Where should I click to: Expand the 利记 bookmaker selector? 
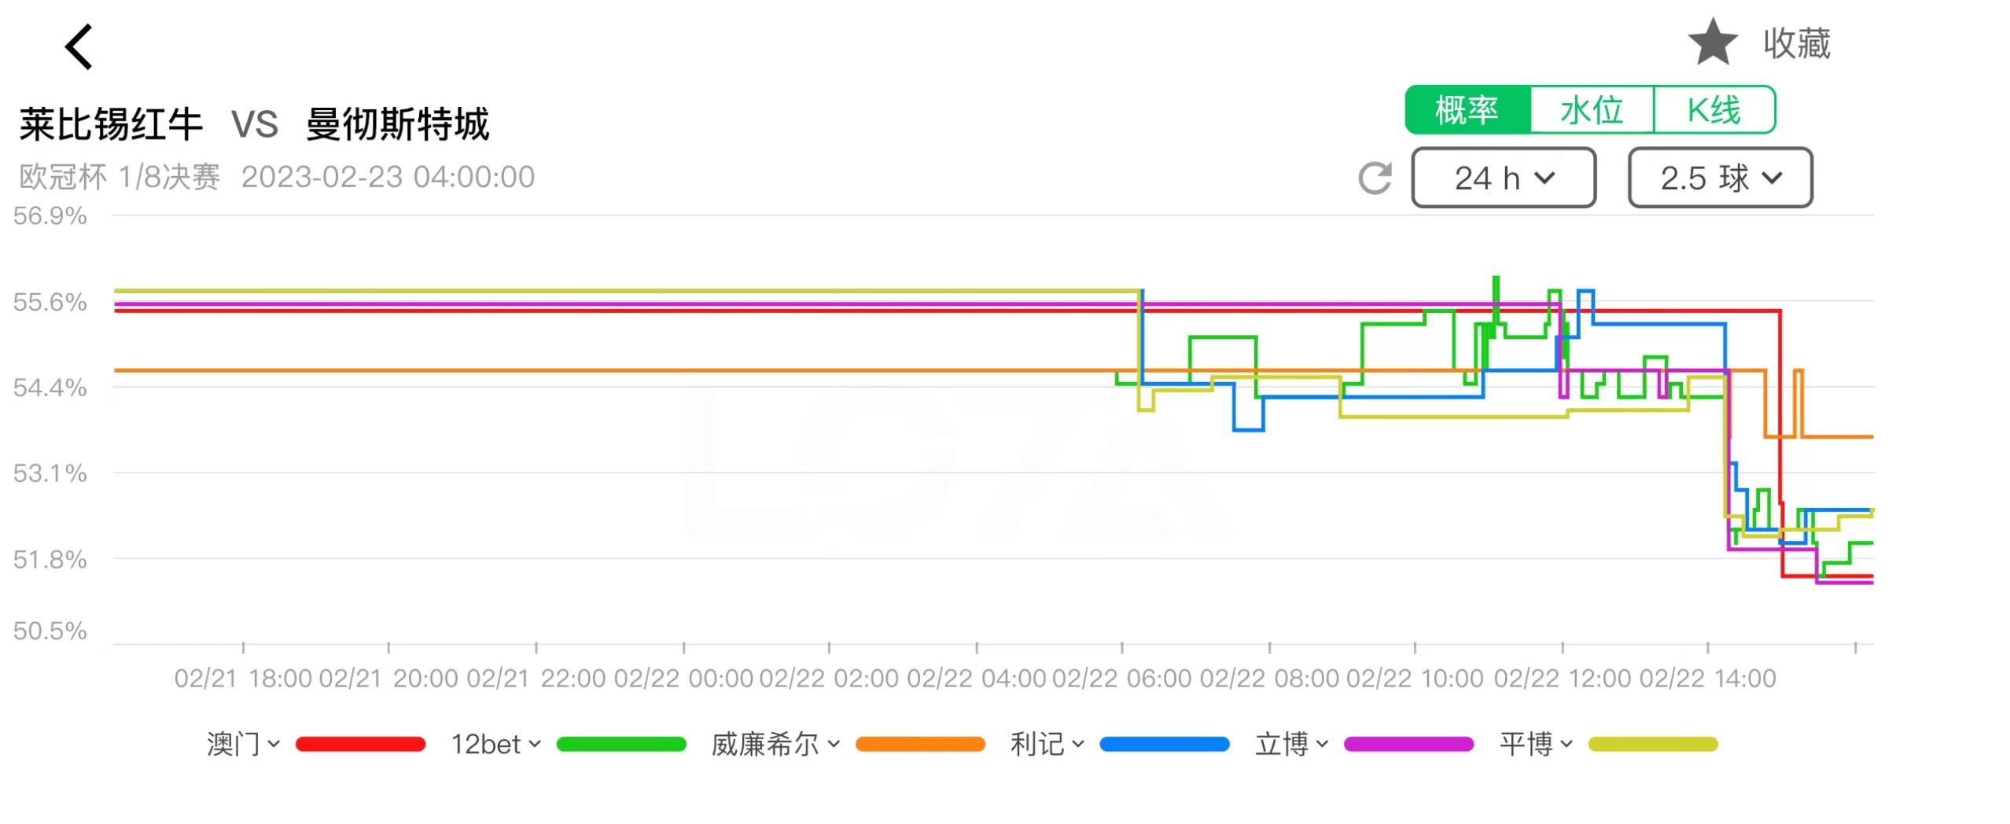pyautogui.click(x=1047, y=744)
